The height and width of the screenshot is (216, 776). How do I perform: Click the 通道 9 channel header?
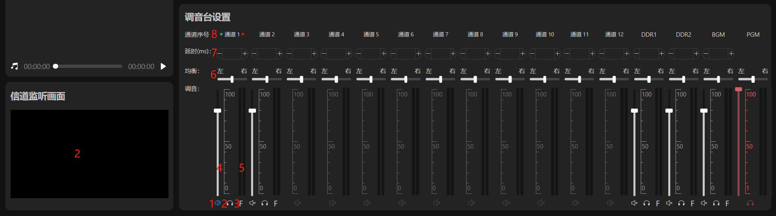click(510, 34)
